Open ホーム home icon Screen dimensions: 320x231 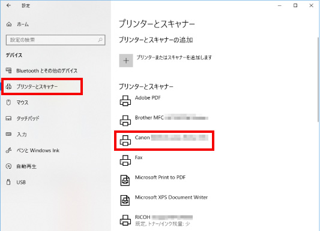click(9, 25)
